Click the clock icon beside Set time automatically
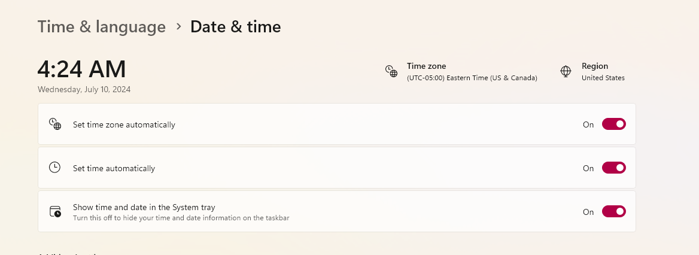 (54, 168)
